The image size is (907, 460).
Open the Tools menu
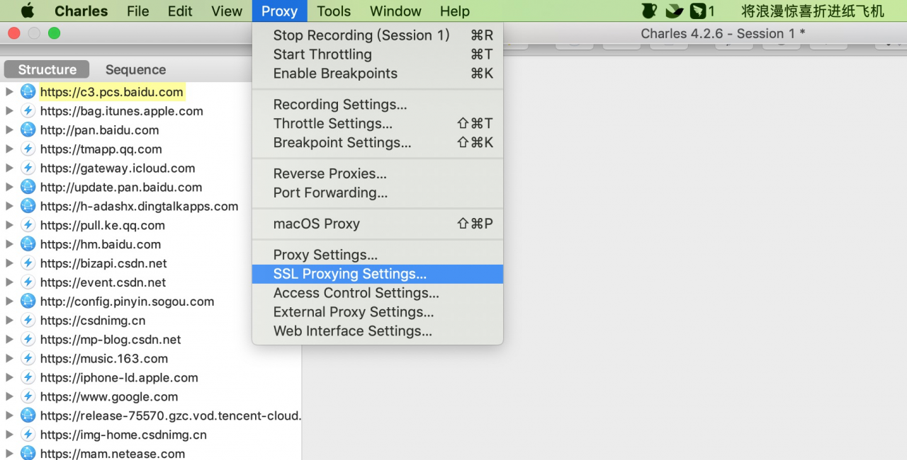pos(334,11)
